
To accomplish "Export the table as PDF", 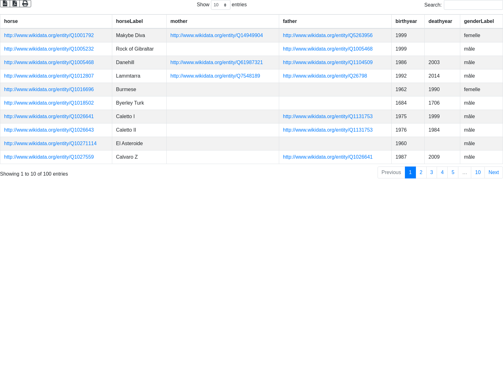I will [15, 4].
